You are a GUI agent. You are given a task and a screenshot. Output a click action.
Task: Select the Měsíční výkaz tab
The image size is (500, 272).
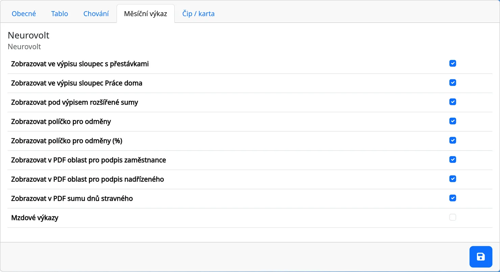pyautogui.click(x=145, y=14)
